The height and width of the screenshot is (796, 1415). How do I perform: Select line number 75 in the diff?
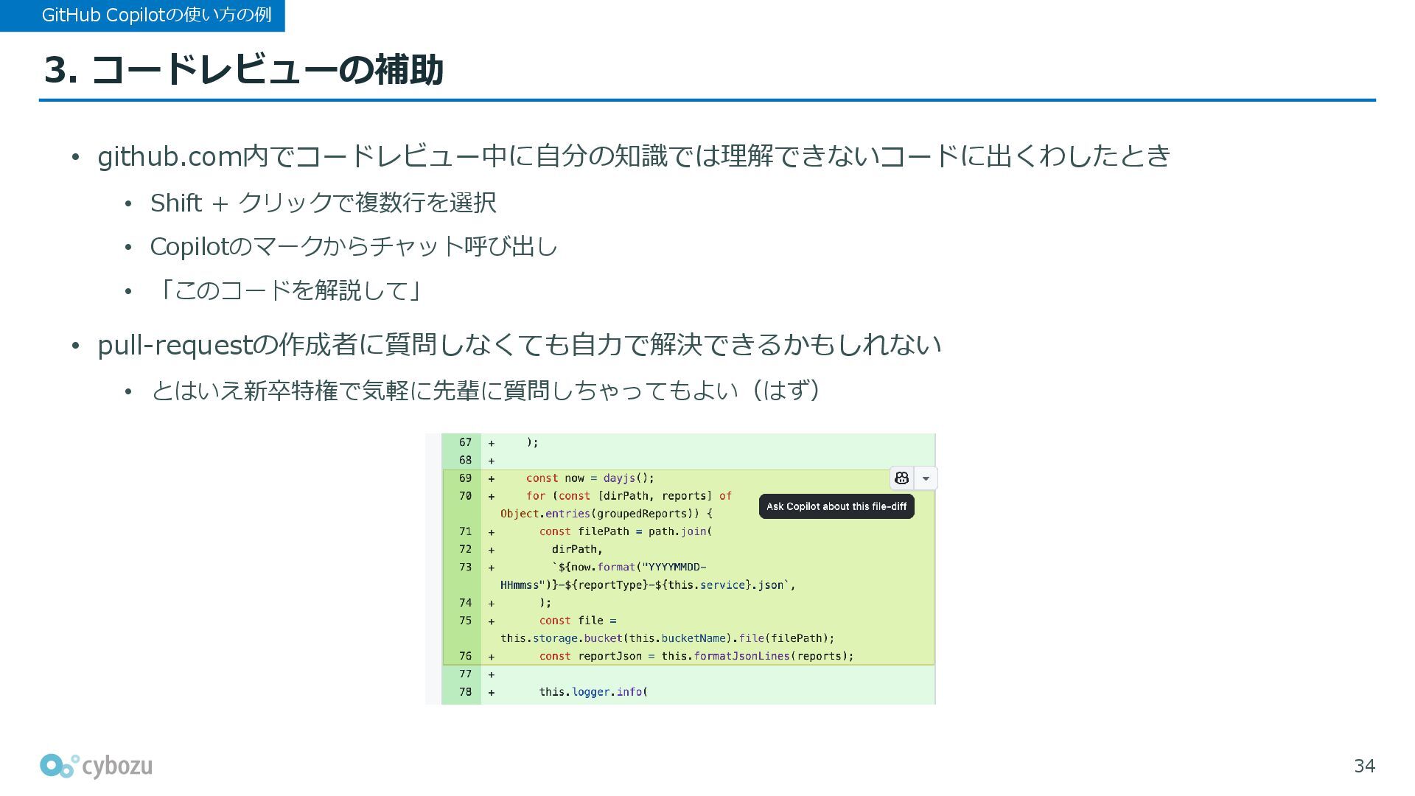(x=465, y=621)
